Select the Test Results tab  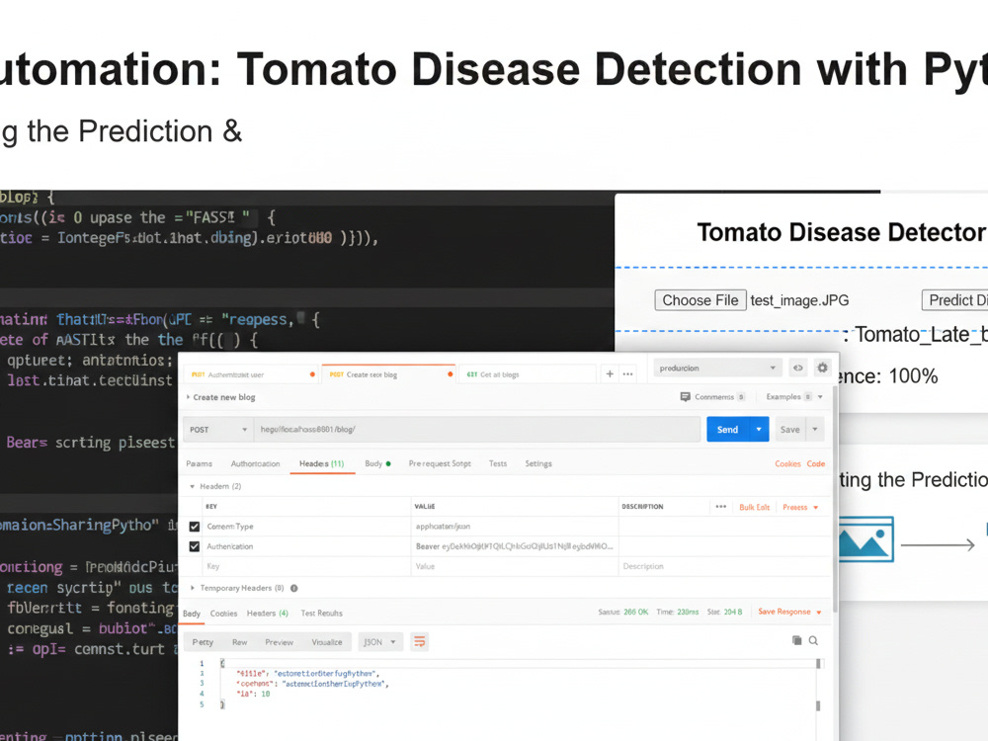coord(321,614)
